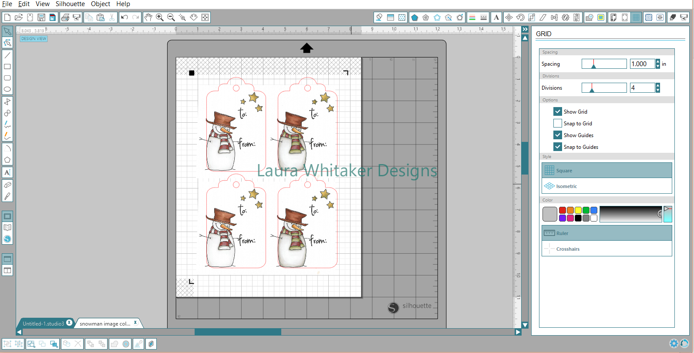Click the Open file folder icon
The image size is (694, 353).
click(19, 17)
